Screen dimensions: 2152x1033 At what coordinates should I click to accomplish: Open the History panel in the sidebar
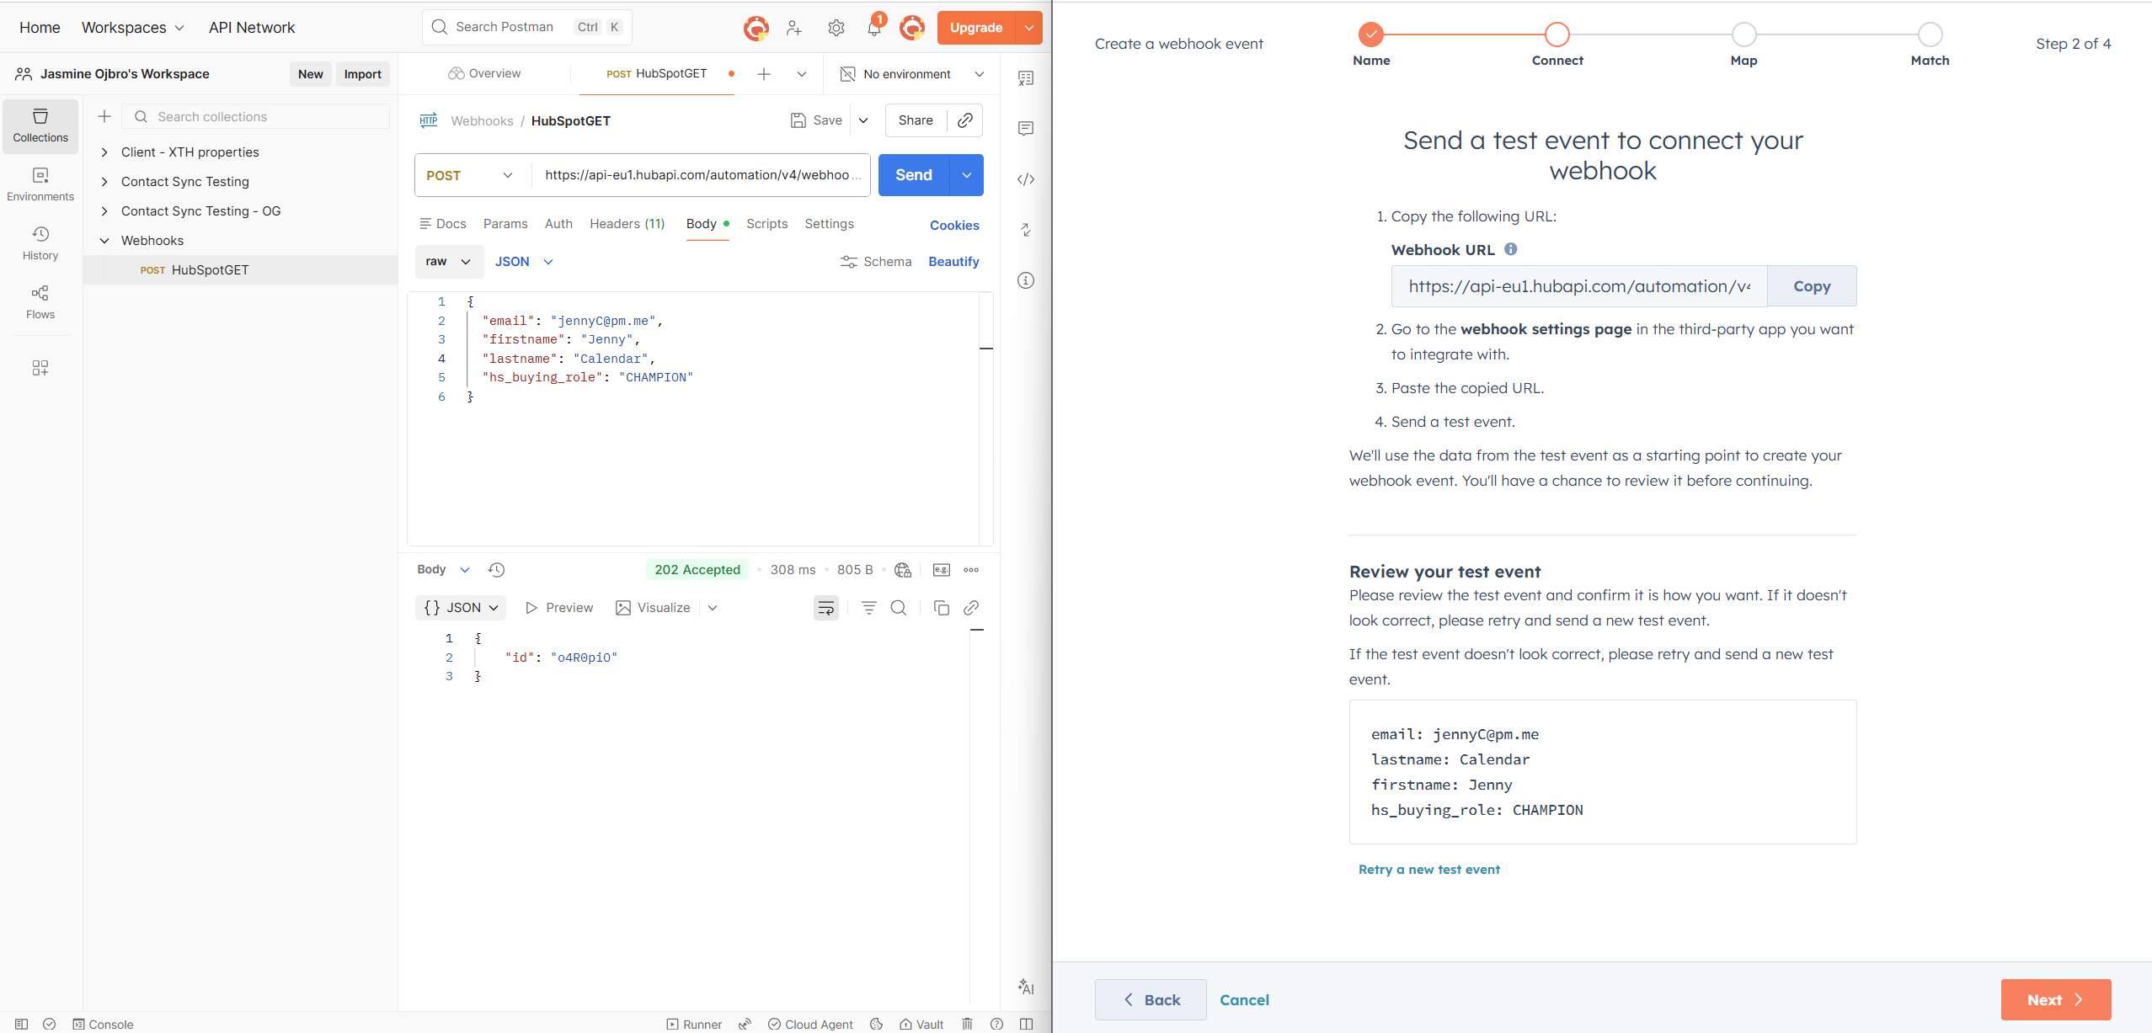40,242
